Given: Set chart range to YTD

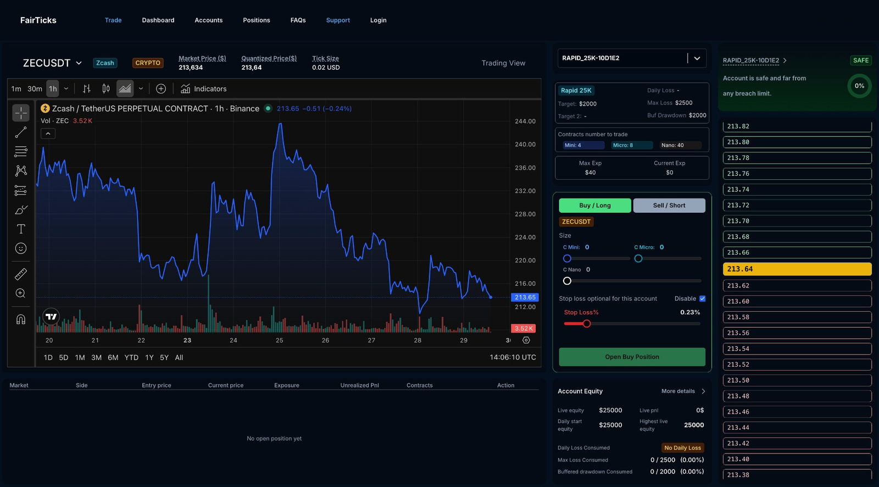Looking at the screenshot, I should pyautogui.click(x=131, y=358).
